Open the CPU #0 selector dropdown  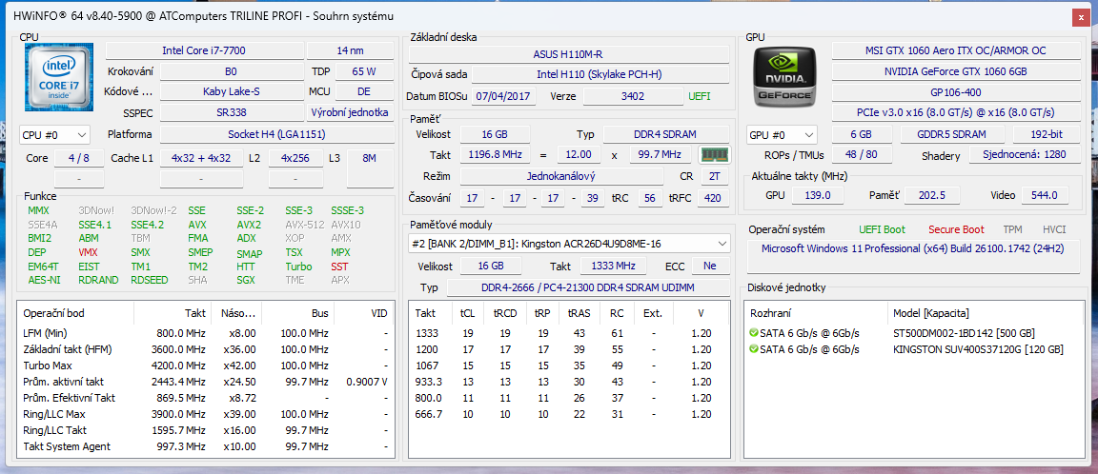click(55, 135)
